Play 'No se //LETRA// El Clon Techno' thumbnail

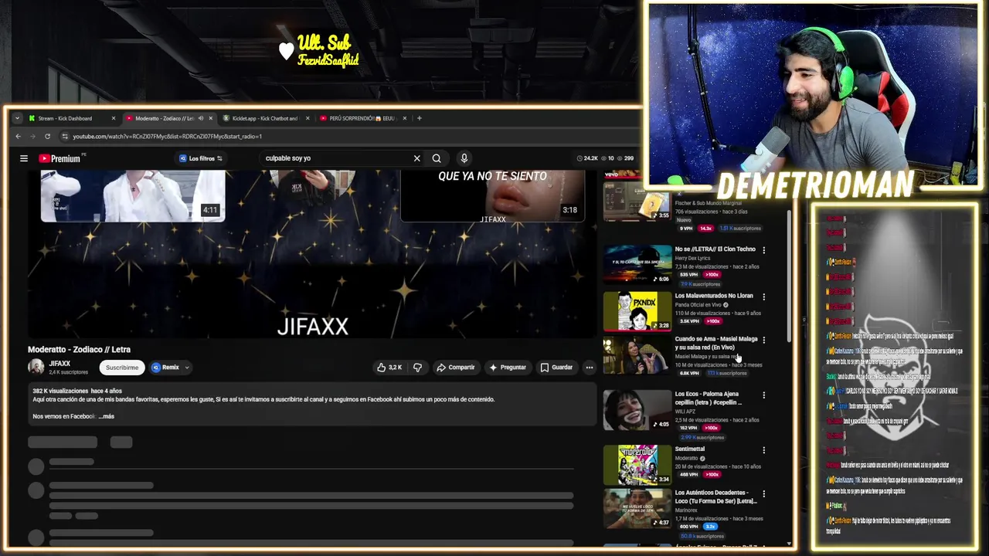pos(637,264)
